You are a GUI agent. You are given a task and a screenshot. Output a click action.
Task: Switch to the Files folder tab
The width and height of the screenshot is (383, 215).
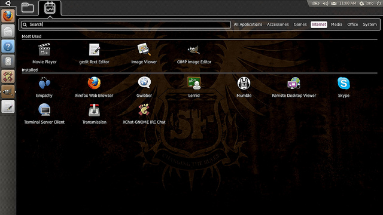tap(28, 8)
